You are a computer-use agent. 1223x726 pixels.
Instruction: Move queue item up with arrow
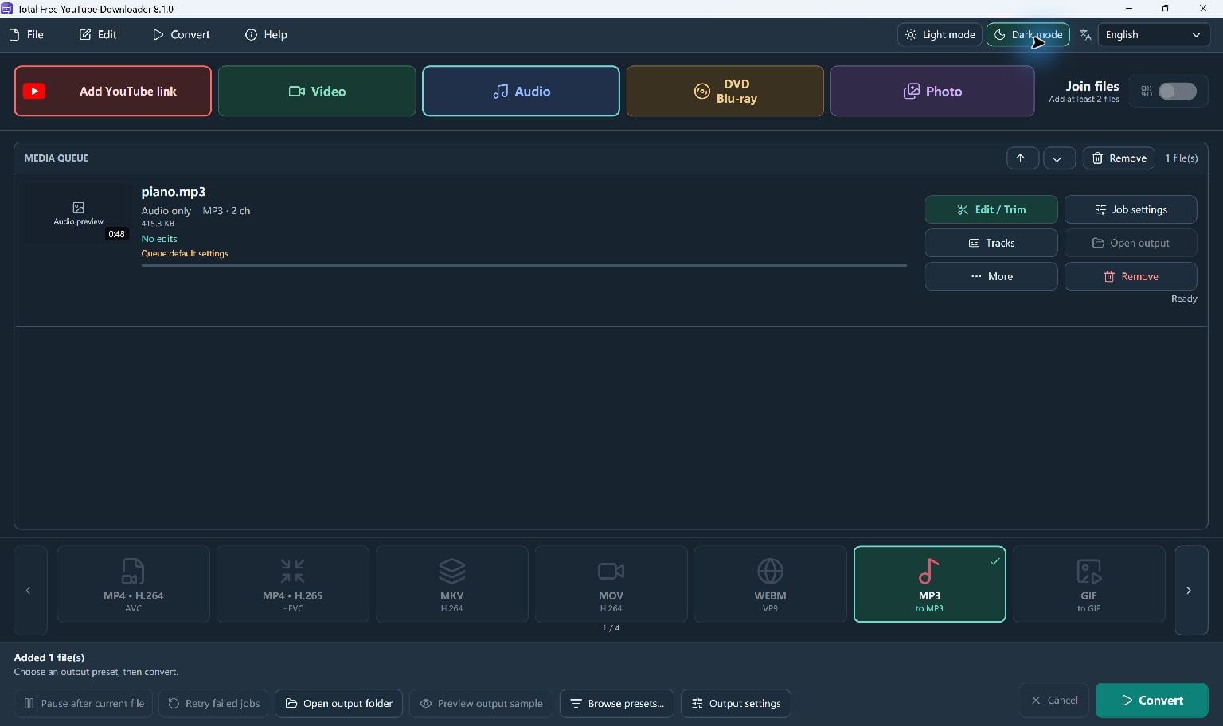click(x=1021, y=158)
